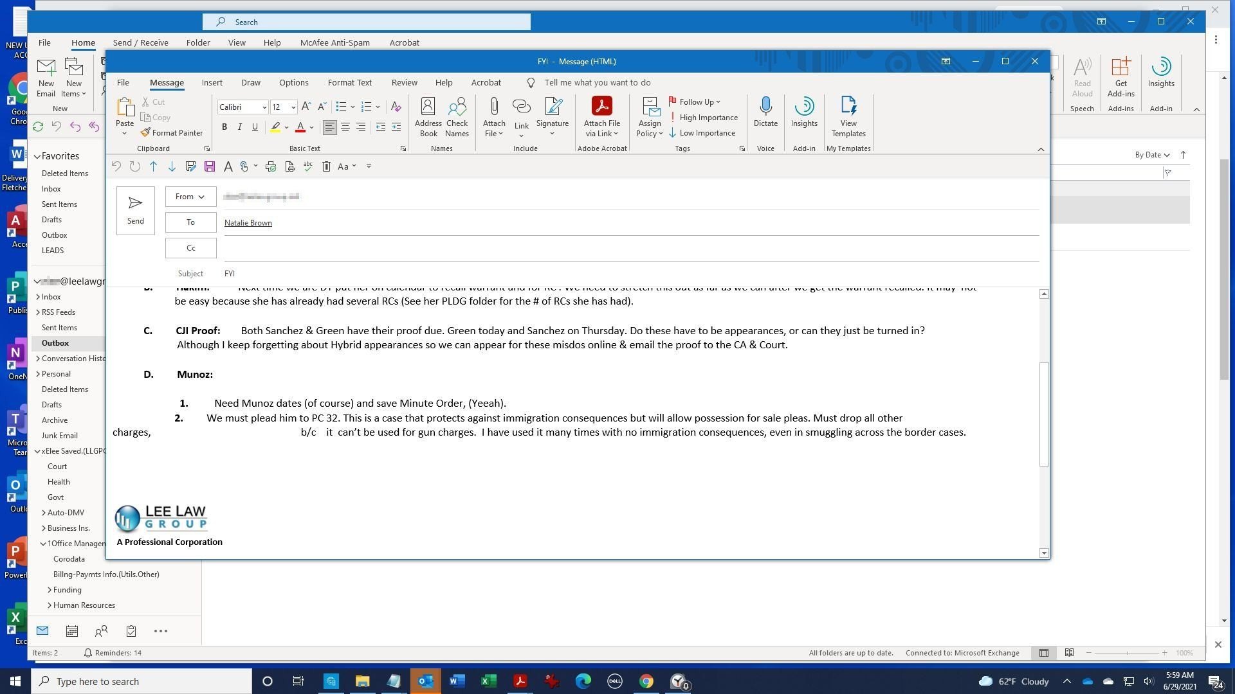
Task: Open the Review ribbon tab
Action: click(404, 82)
